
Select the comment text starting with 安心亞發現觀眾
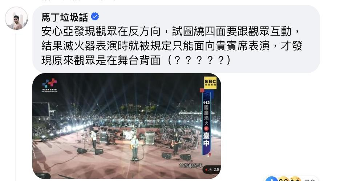coord(171,45)
